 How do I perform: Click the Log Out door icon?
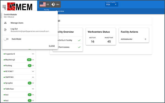tap(5, 30)
